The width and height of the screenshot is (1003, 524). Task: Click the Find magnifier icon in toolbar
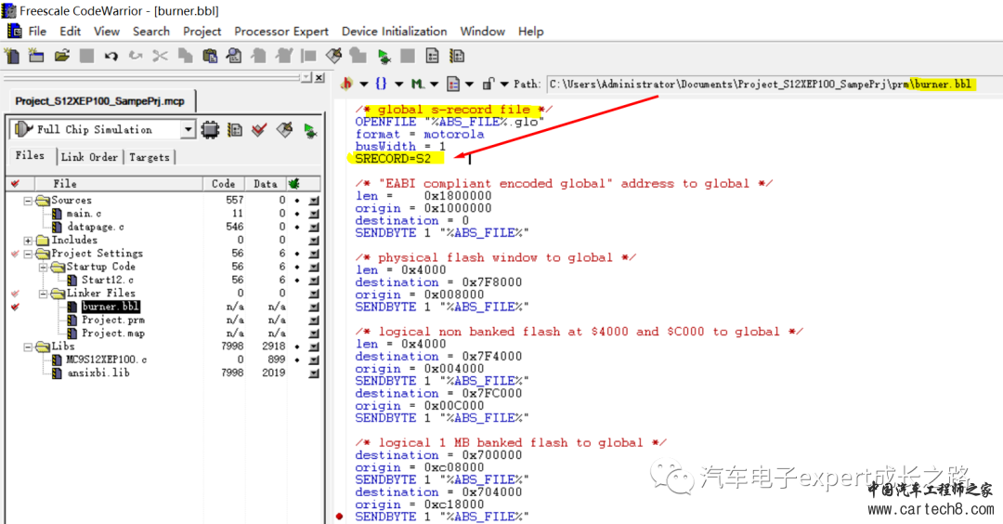tap(234, 57)
